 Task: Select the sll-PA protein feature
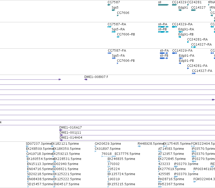[x=164, y=51]
